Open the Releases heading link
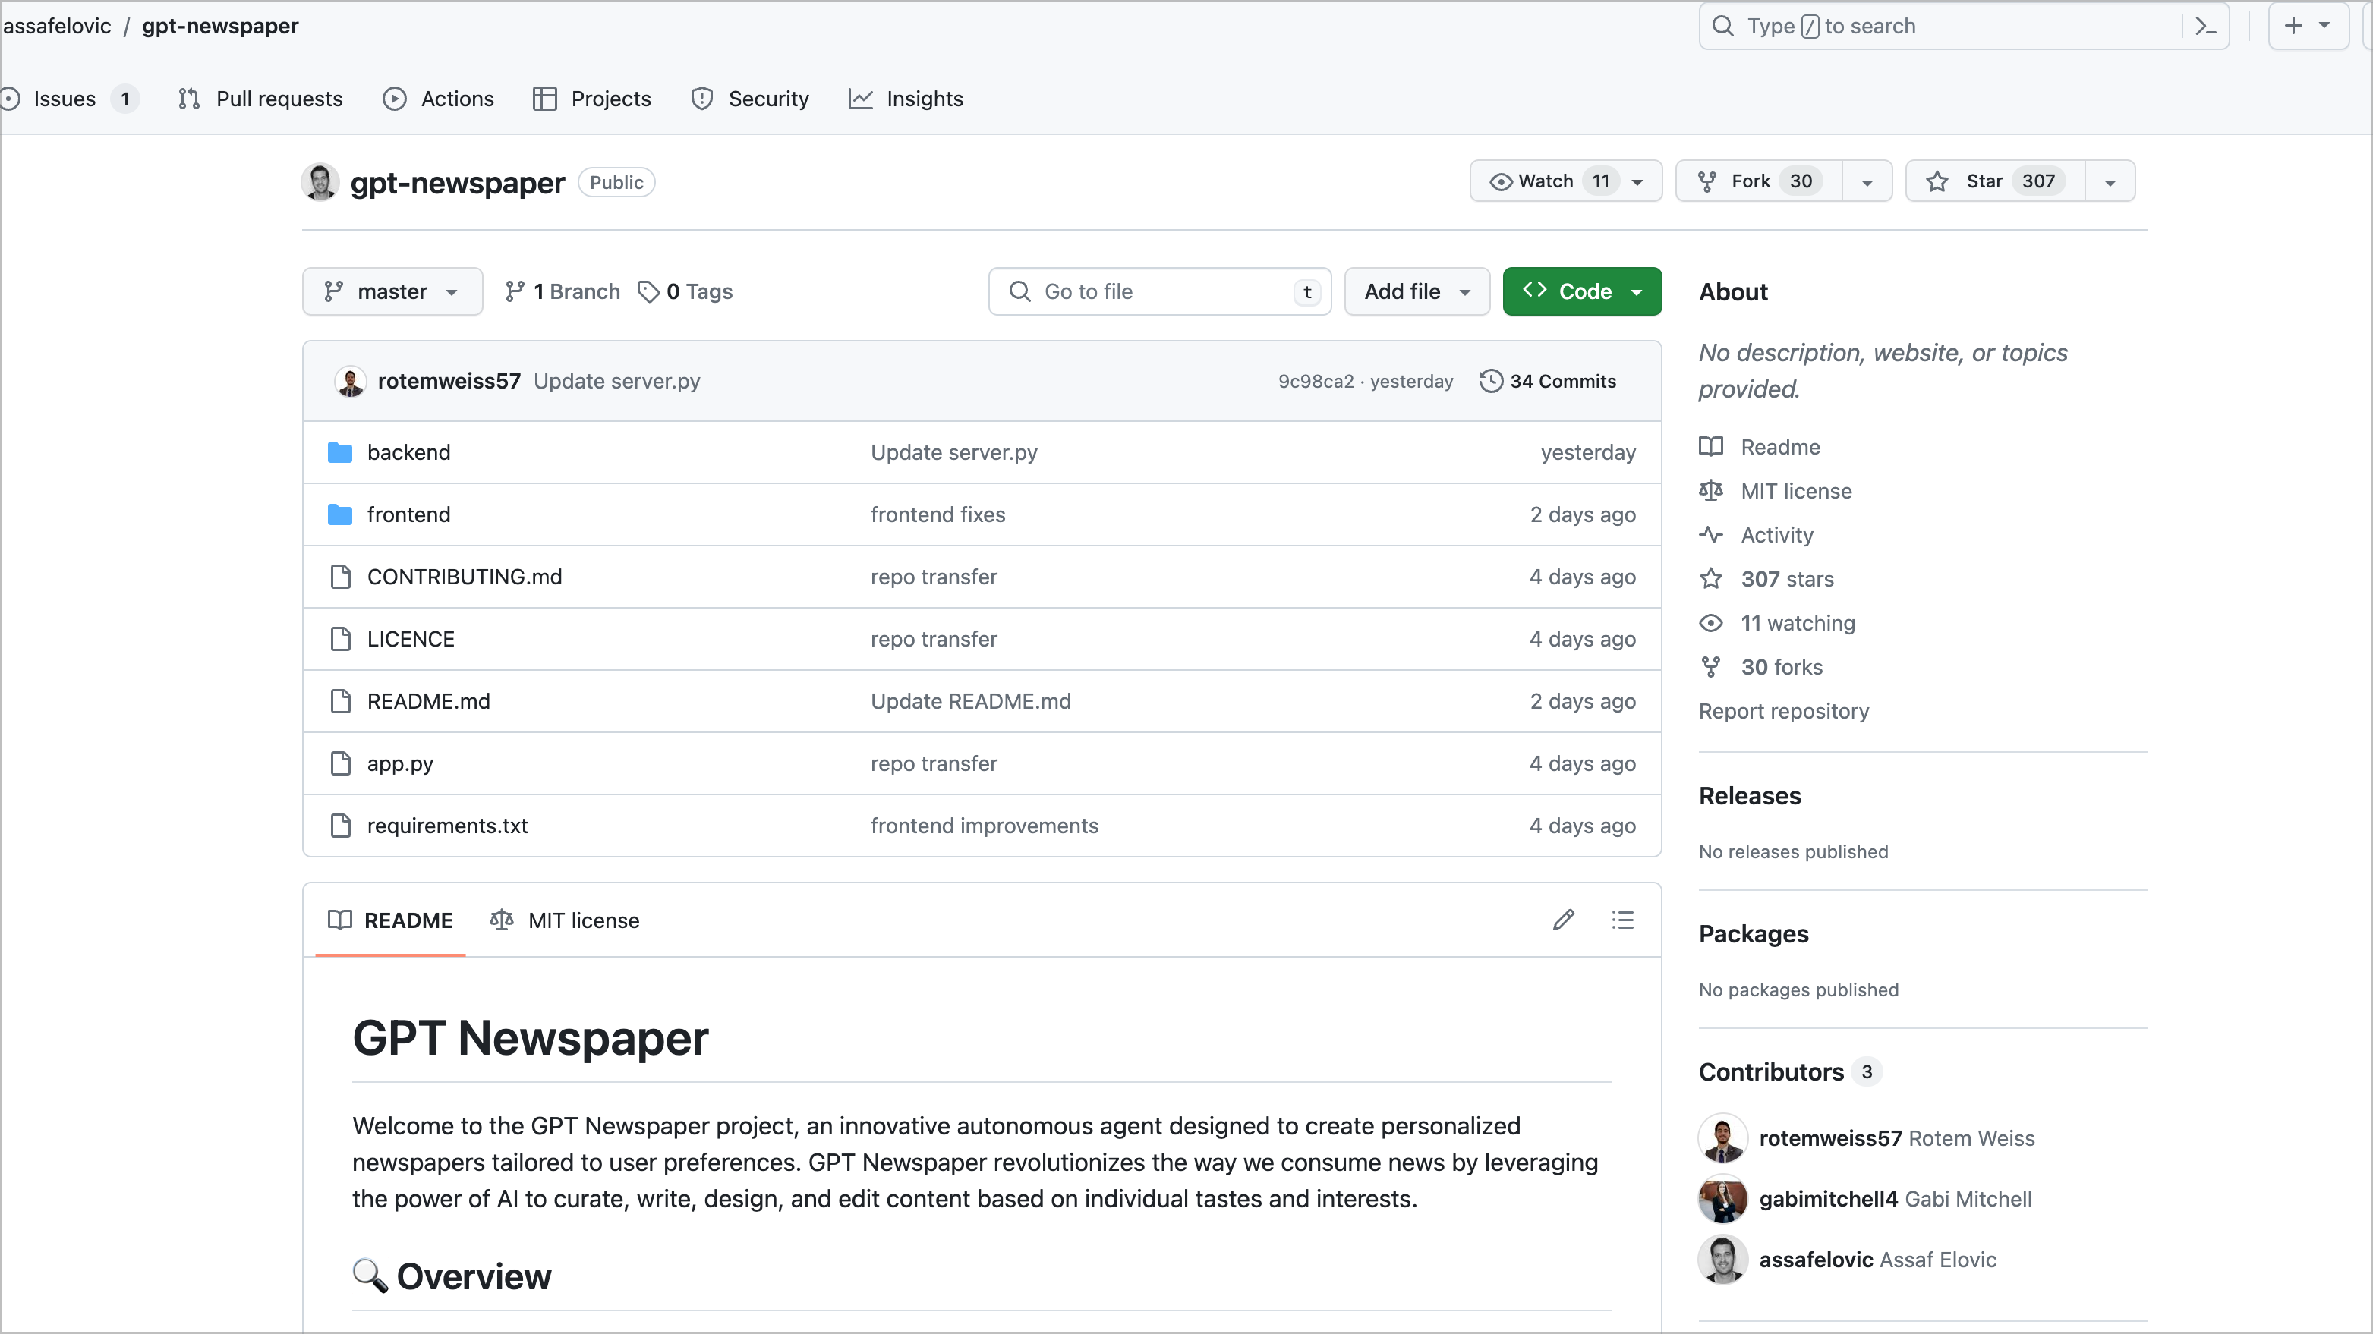This screenshot has width=2373, height=1334. pos(1749,796)
